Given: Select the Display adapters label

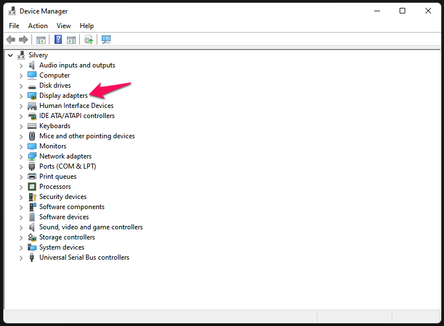Looking at the screenshot, I should click(64, 96).
